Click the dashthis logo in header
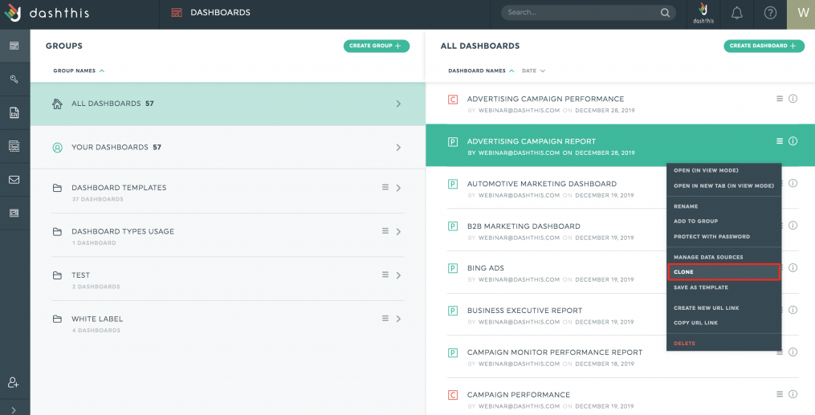 pyautogui.click(x=47, y=13)
